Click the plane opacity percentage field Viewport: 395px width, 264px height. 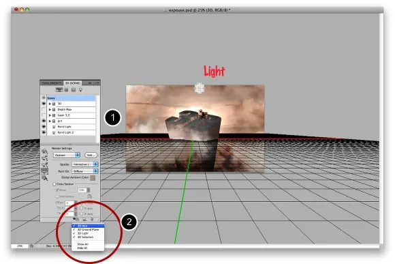coord(82,190)
